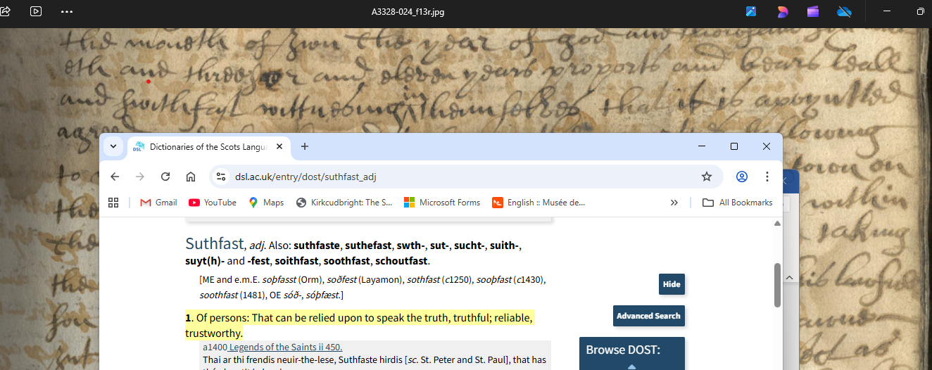Image resolution: width=932 pixels, height=370 pixels.
Task: Reload the Scots dictionary page
Action: 165,177
